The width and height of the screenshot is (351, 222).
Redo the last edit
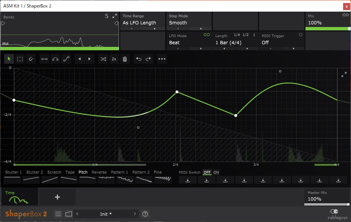(148, 59)
